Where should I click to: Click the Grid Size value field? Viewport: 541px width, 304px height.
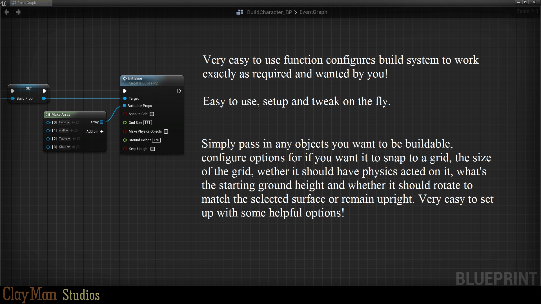point(148,123)
